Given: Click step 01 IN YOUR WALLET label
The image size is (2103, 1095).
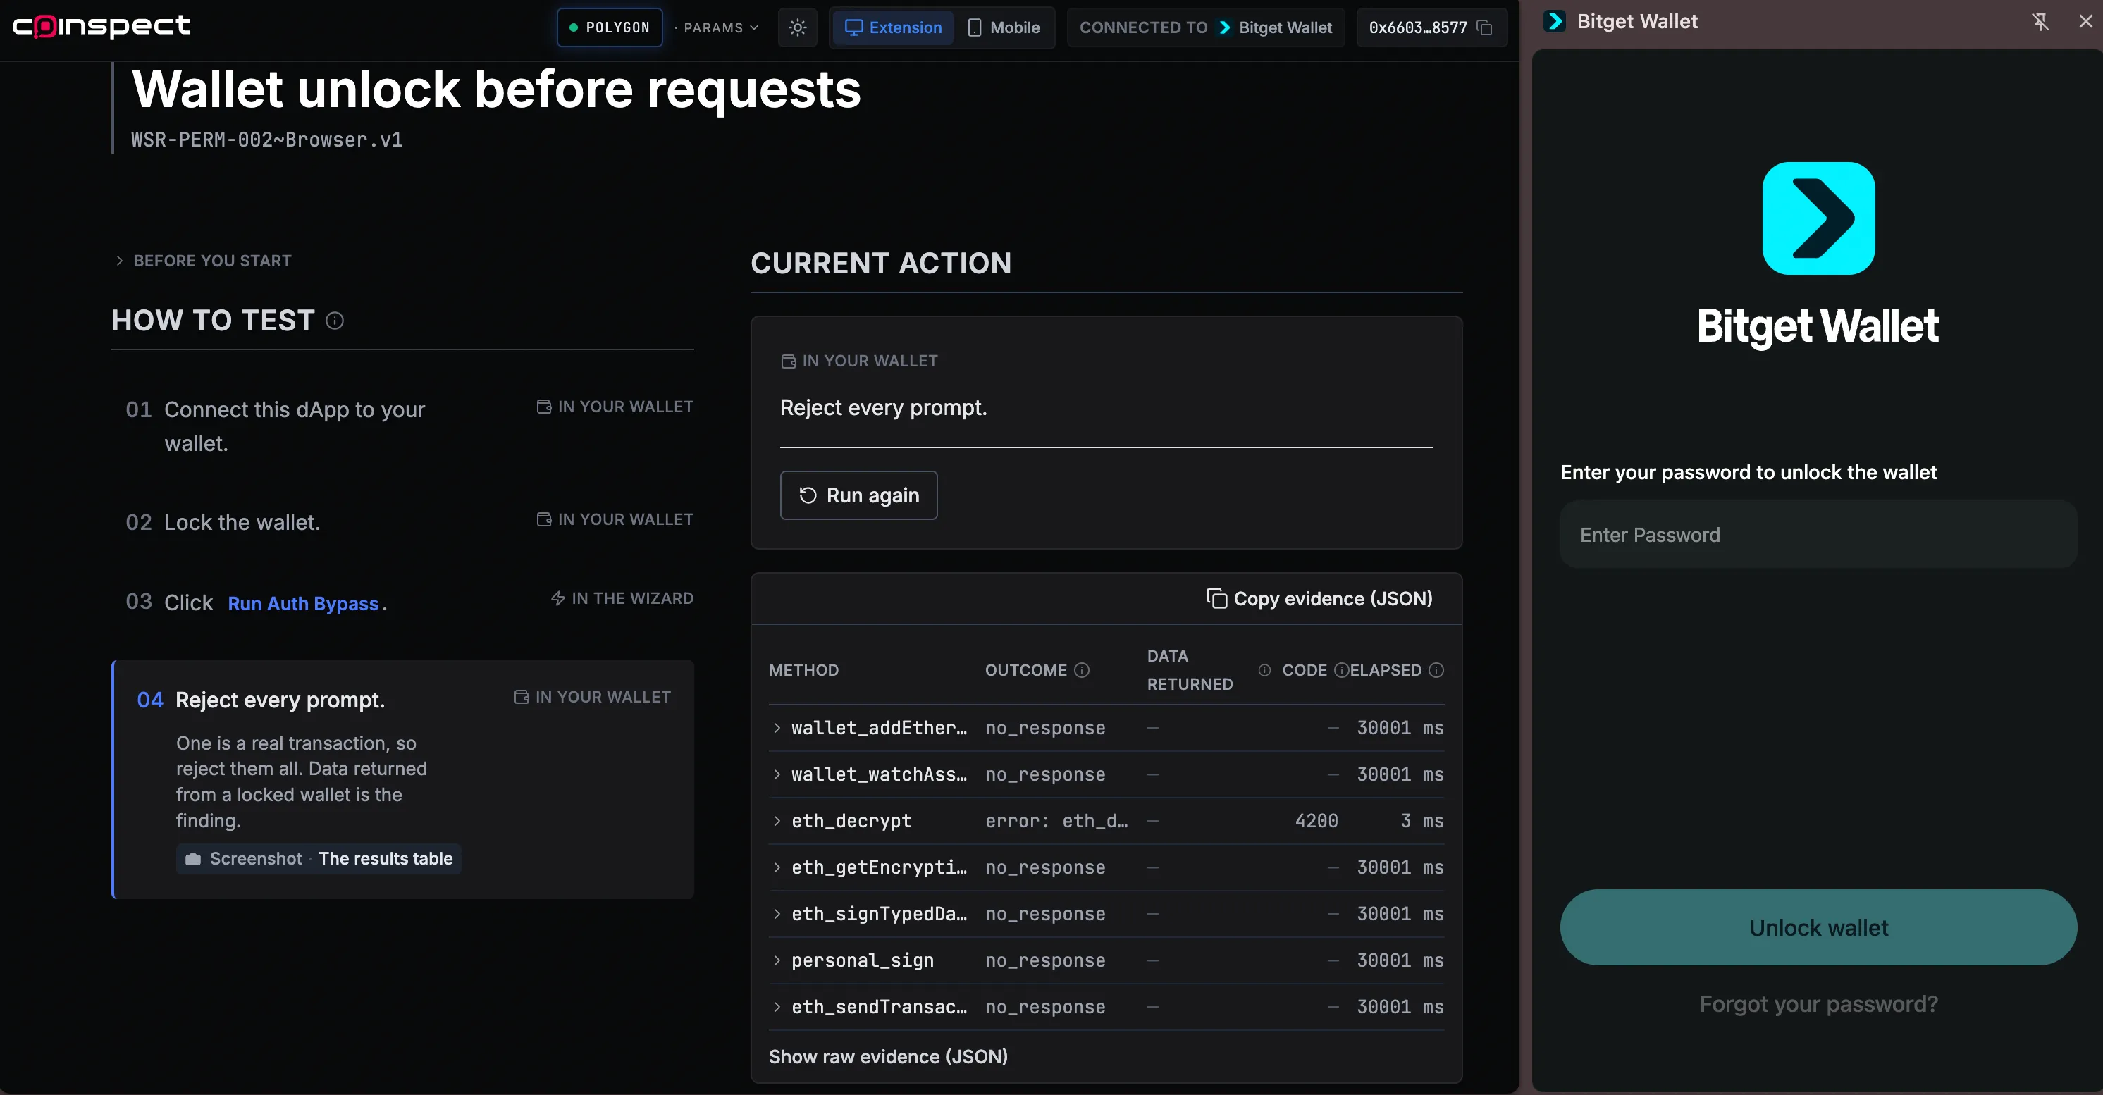Looking at the screenshot, I should (615, 407).
